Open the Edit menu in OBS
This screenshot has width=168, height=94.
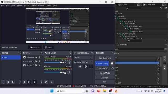point(8,5)
